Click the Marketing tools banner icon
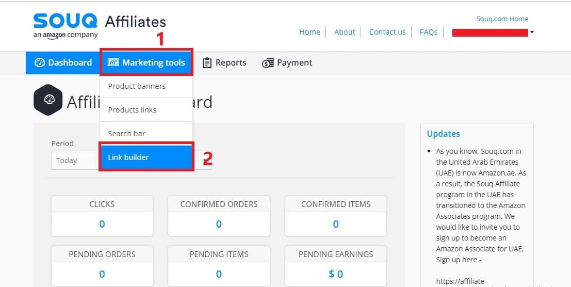 113,62
